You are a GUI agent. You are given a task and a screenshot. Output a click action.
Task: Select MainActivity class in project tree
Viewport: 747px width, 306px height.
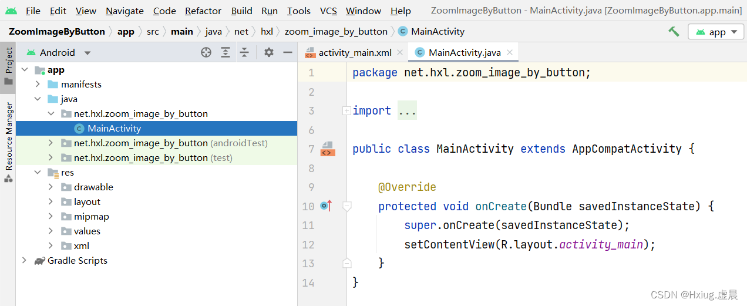point(156,129)
